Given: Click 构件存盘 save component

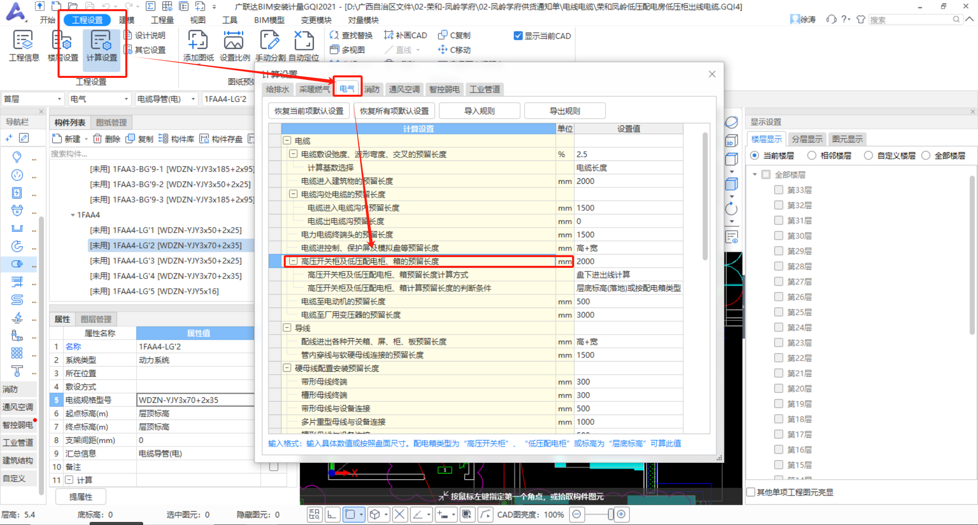Looking at the screenshot, I should [221, 139].
